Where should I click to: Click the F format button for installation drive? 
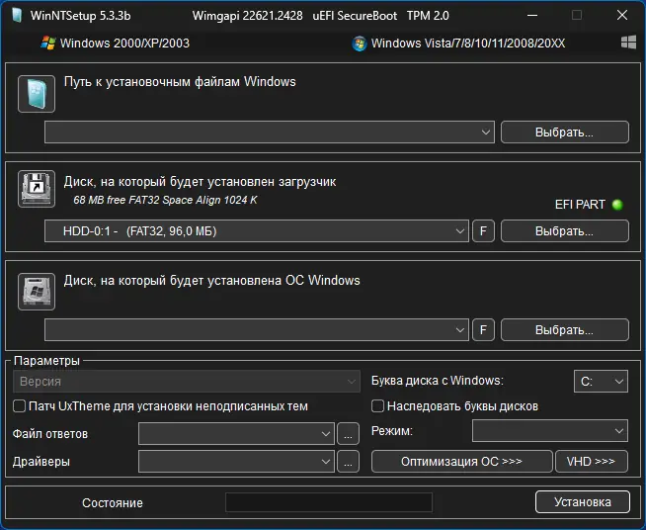click(483, 330)
